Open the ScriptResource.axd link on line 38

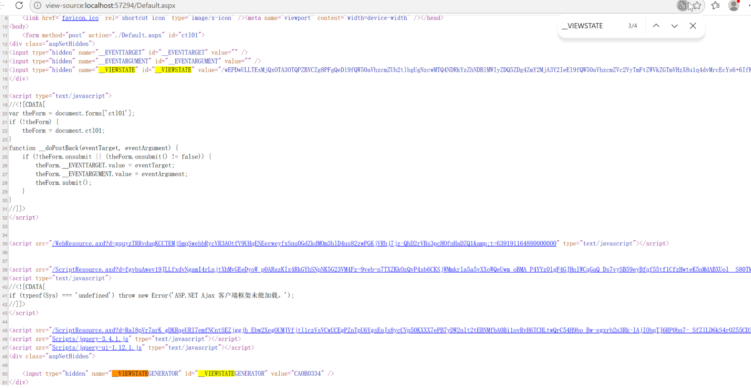(x=401, y=270)
